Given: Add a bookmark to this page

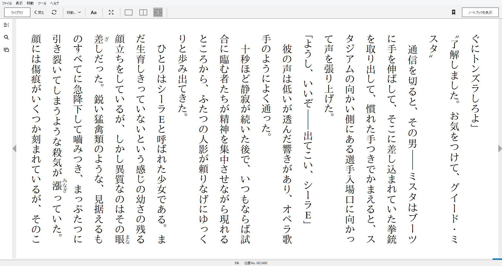Looking at the screenshot, I should 454,12.
